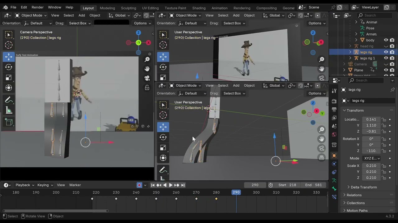Expand legs rig row in outliner

(350, 52)
